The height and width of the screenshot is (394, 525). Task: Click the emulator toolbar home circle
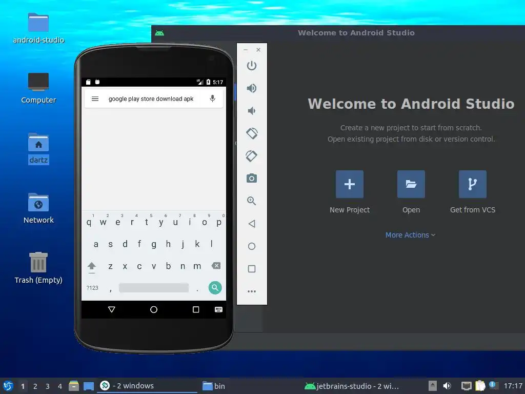tap(251, 246)
